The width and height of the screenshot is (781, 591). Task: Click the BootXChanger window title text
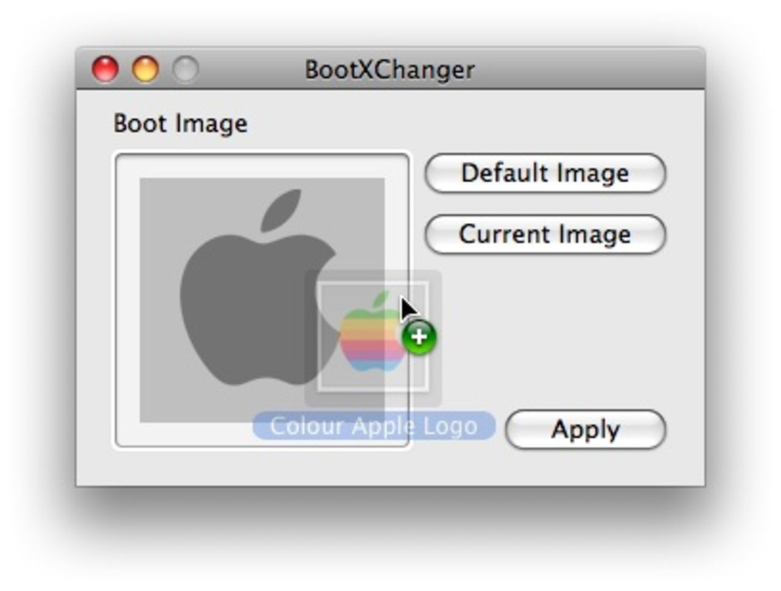[390, 70]
